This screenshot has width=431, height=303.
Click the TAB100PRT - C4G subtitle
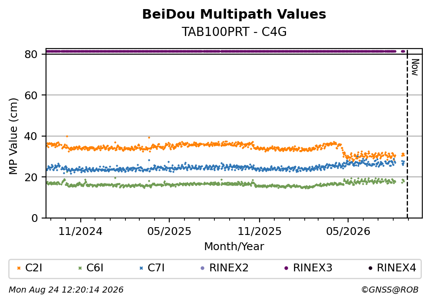point(234,32)
